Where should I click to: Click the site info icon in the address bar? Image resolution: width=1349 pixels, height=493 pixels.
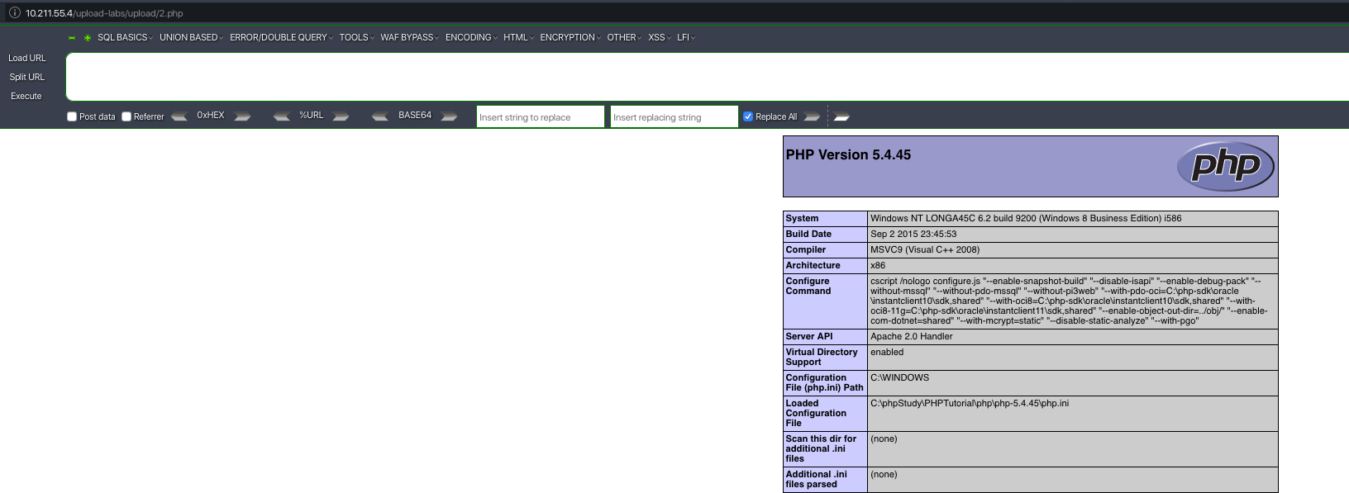coord(14,12)
